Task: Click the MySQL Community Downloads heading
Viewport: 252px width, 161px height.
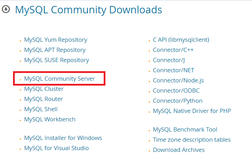Action: (x=88, y=10)
